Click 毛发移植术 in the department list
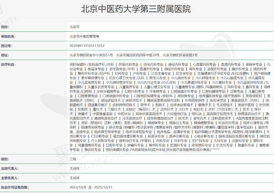This screenshot has width=274, height=193. (x=225, y=105)
